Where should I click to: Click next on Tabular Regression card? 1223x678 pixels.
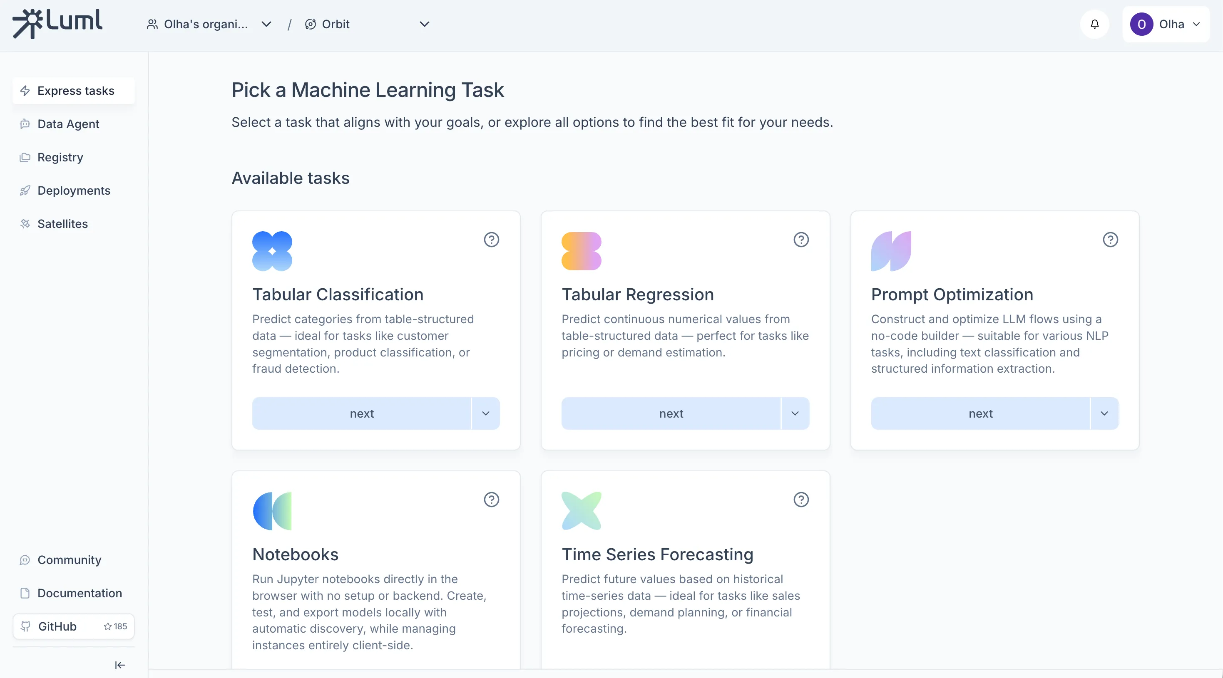point(671,413)
